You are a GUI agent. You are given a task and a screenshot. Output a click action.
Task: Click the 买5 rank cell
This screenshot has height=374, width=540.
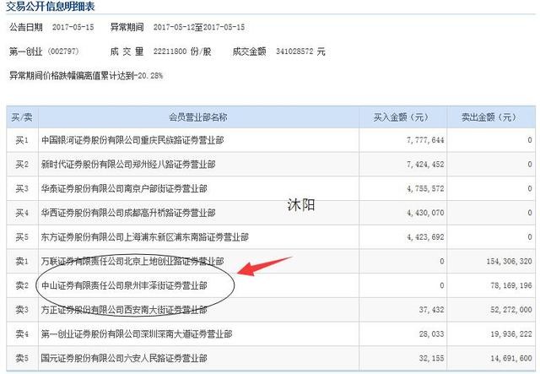click(22, 237)
